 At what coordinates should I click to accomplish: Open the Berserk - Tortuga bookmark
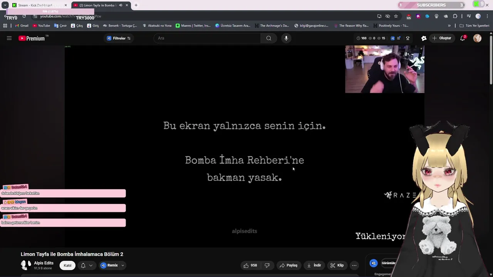coord(120,26)
